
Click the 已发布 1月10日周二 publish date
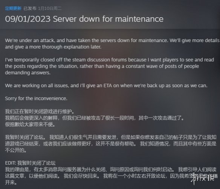coord(43,8)
